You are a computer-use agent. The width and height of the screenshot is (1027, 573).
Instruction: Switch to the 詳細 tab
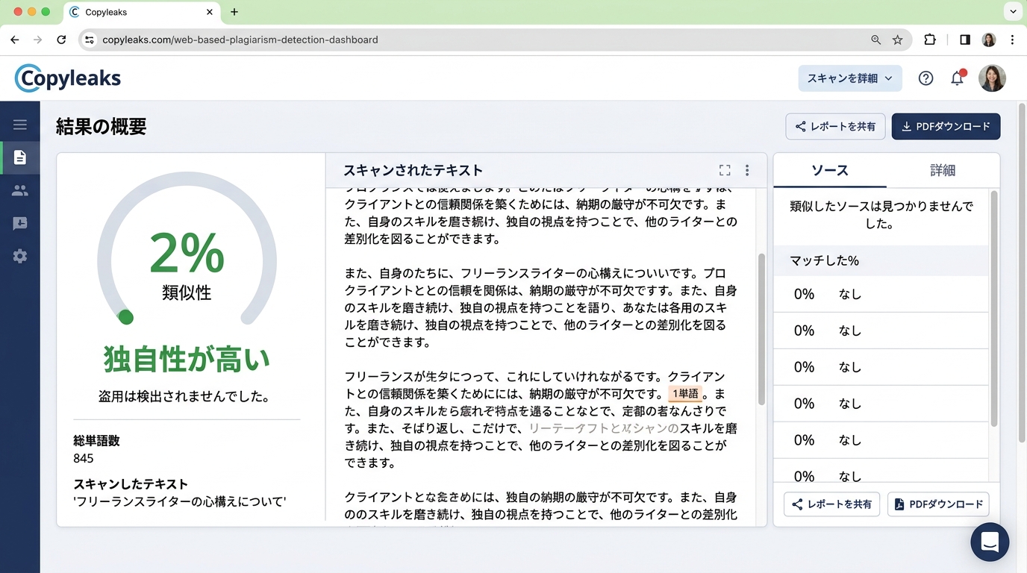point(942,170)
